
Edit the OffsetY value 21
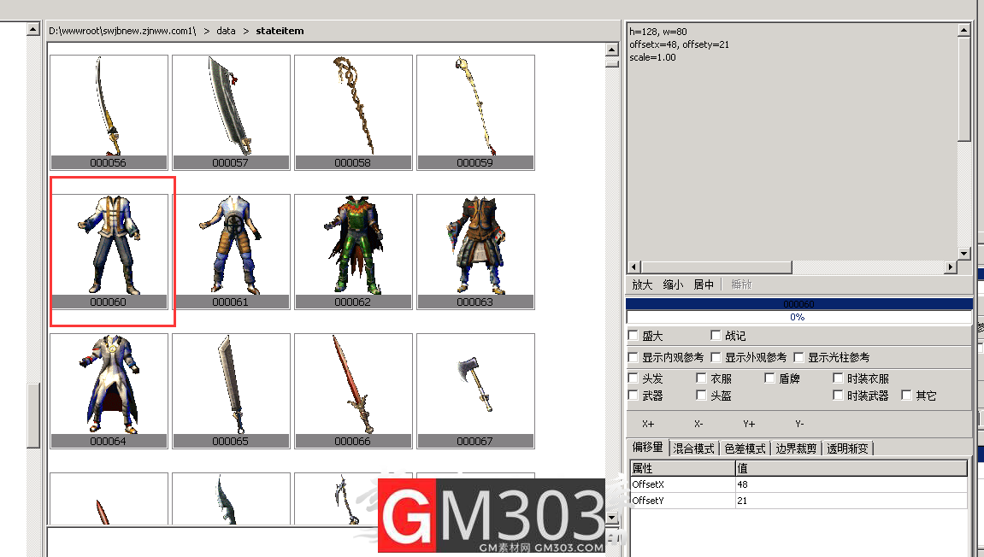tap(851, 501)
